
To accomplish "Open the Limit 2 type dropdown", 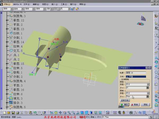I will 148,93.
